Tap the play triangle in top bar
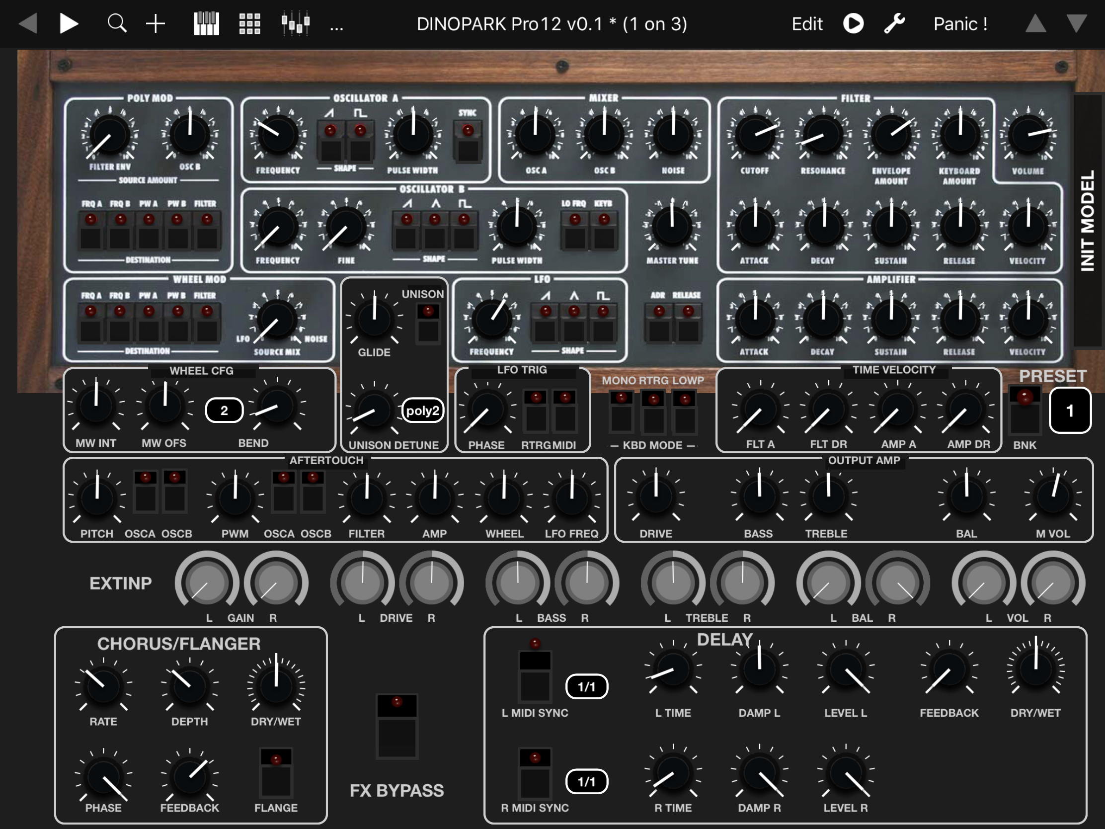1105x829 pixels. click(x=69, y=23)
